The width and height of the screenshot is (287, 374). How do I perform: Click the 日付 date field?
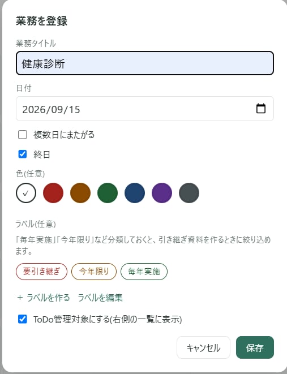pyautogui.click(x=145, y=109)
